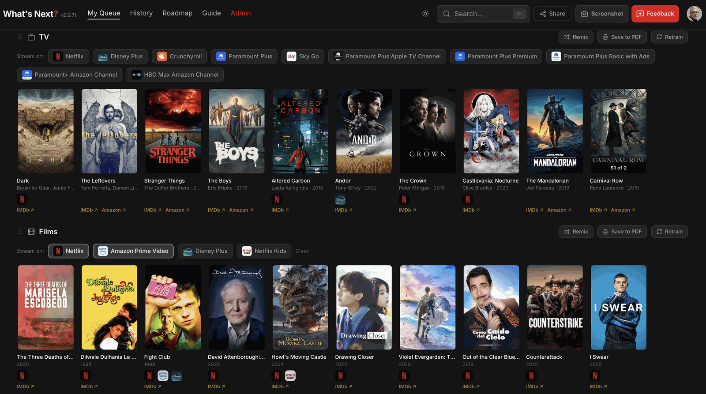
Task: Toggle the TV Netflix stream filter
Action: click(x=68, y=56)
